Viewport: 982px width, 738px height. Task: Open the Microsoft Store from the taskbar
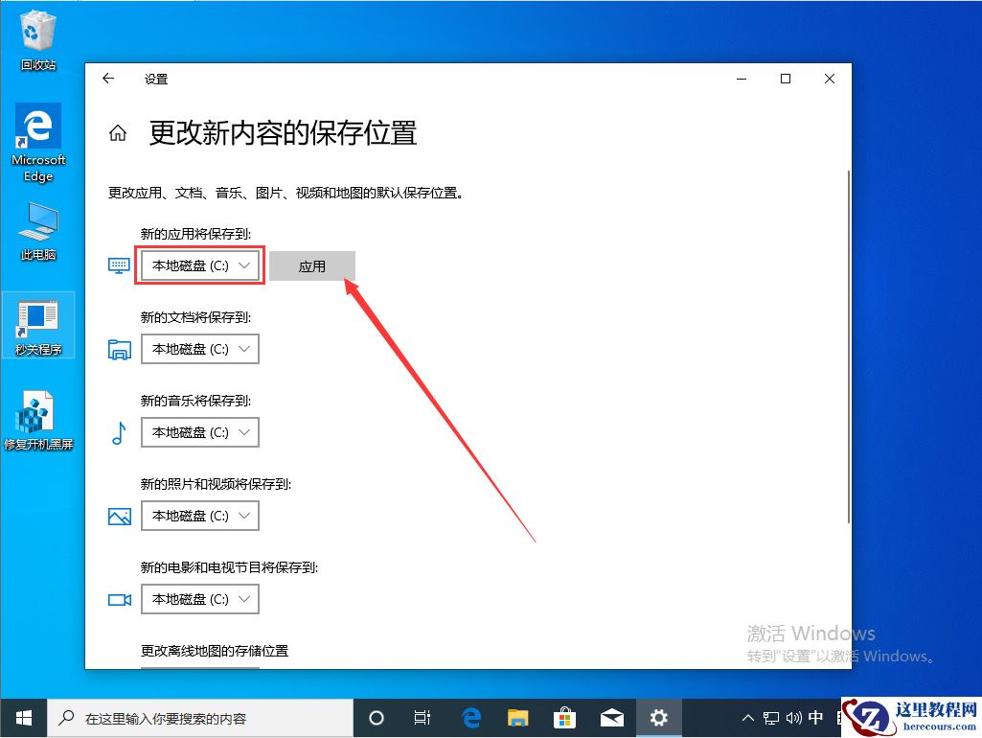(x=565, y=717)
